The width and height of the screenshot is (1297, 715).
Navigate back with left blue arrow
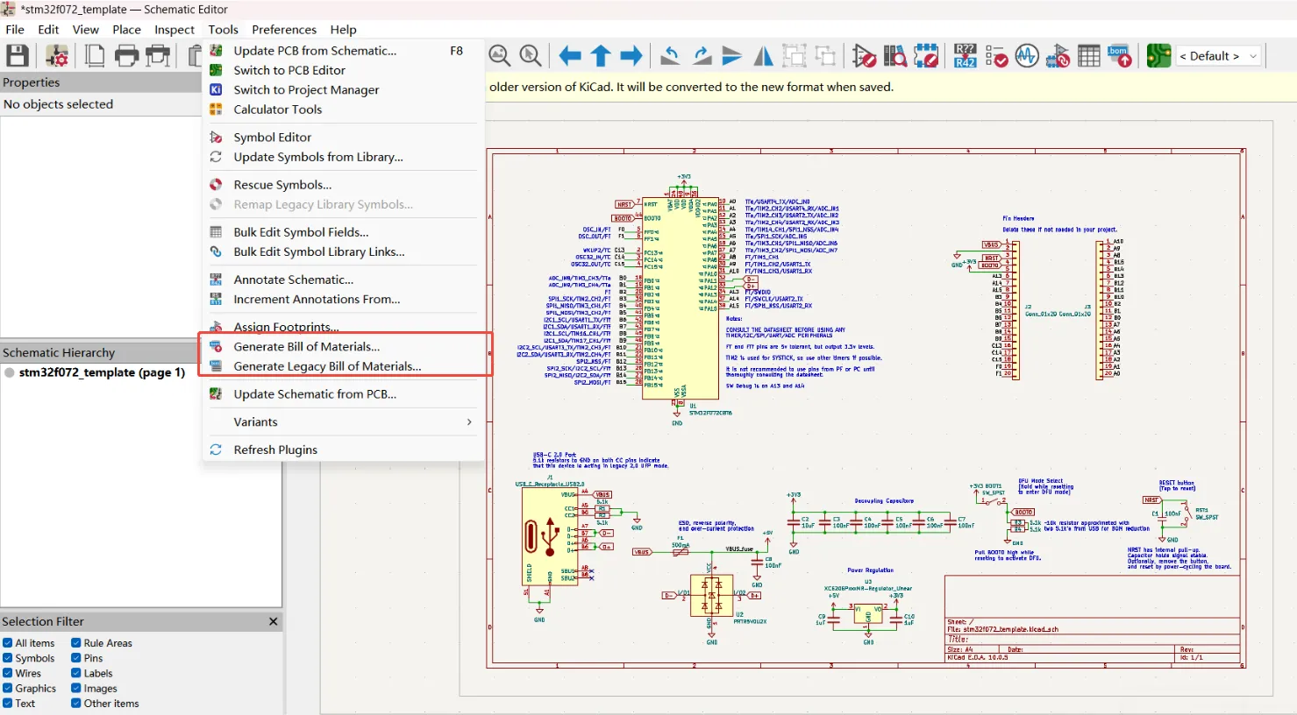[x=570, y=56]
